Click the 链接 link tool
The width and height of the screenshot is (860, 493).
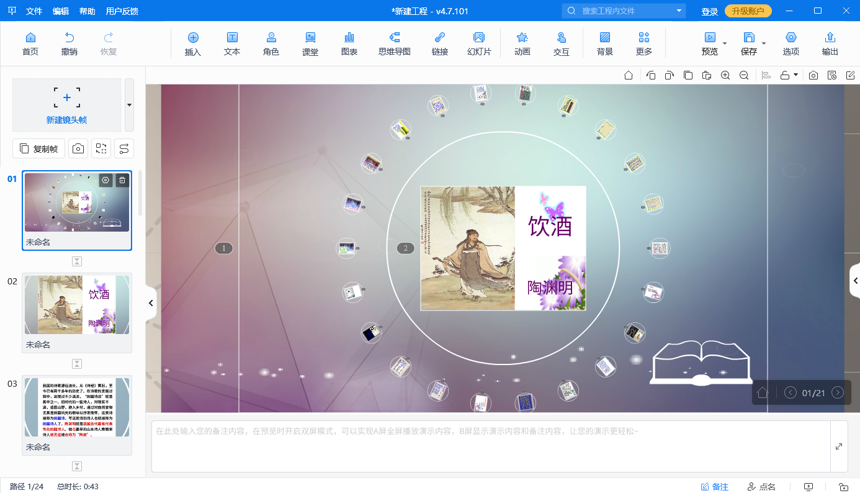(440, 44)
